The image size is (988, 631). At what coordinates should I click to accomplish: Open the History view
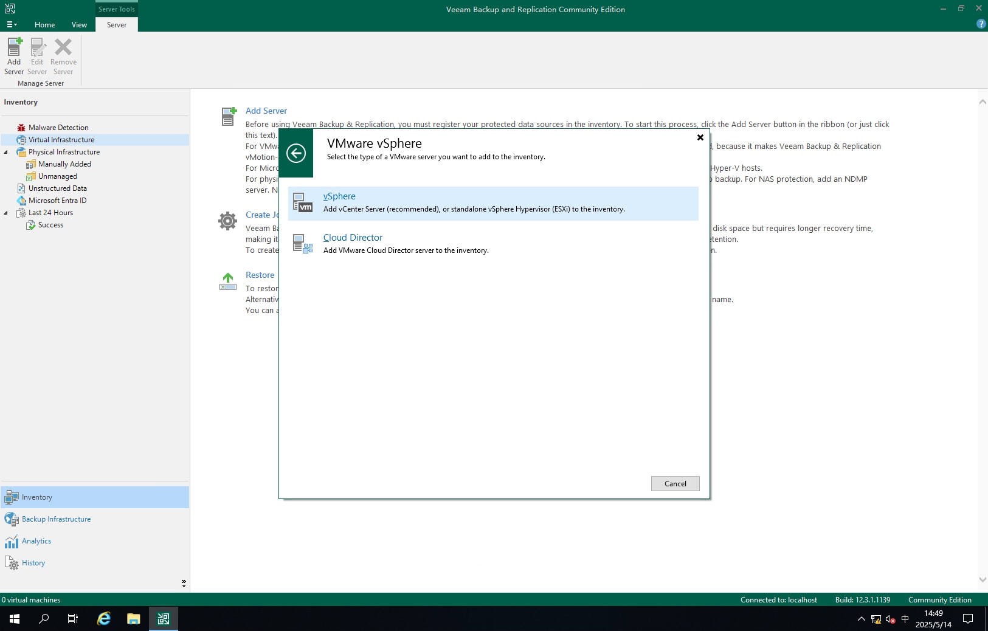click(x=33, y=563)
